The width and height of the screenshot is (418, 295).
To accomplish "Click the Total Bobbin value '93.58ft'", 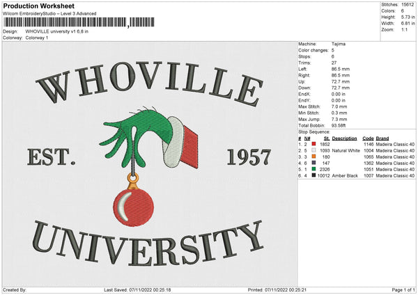I will pyautogui.click(x=339, y=126).
